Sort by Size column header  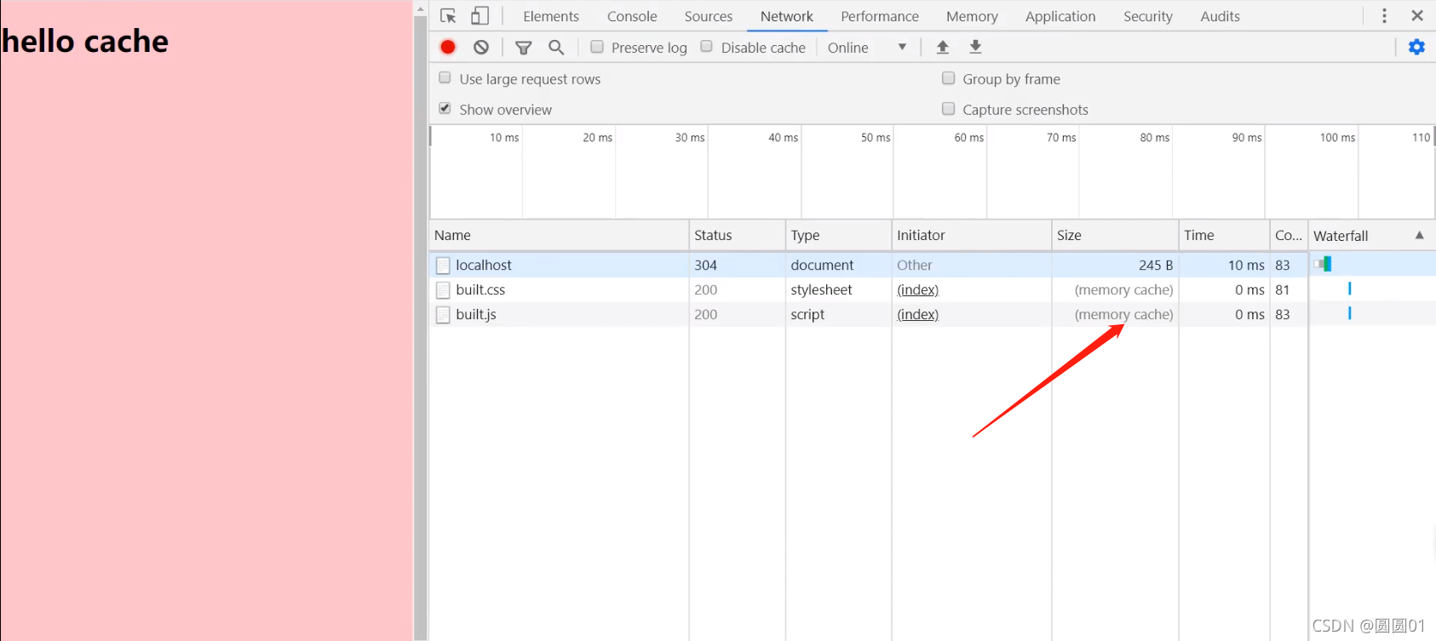1115,236
